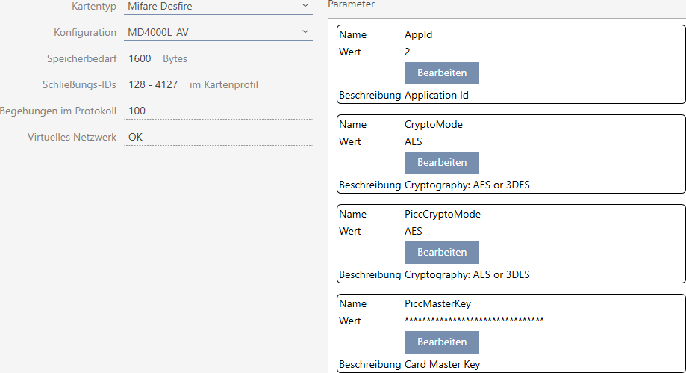This screenshot has width=686, height=373.
Task: Click the Card Master Key description
Action: (442, 365)
